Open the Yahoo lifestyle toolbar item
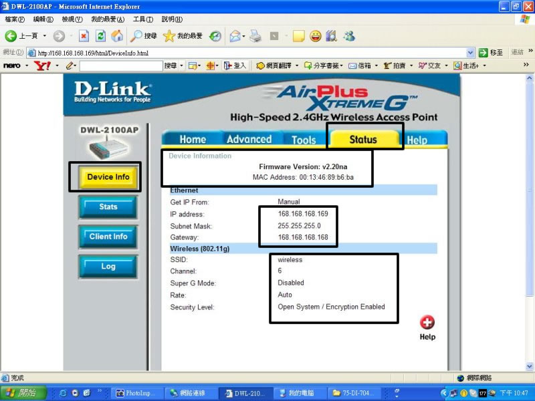The width and height of the screenshot is (535, 401). point(466,65)
